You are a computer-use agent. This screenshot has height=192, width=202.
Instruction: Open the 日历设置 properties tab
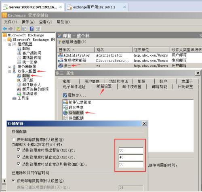pyautogui.click(x=185, y=87)
